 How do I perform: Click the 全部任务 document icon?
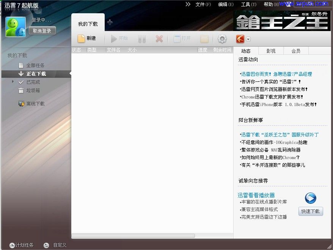(21, 65)
